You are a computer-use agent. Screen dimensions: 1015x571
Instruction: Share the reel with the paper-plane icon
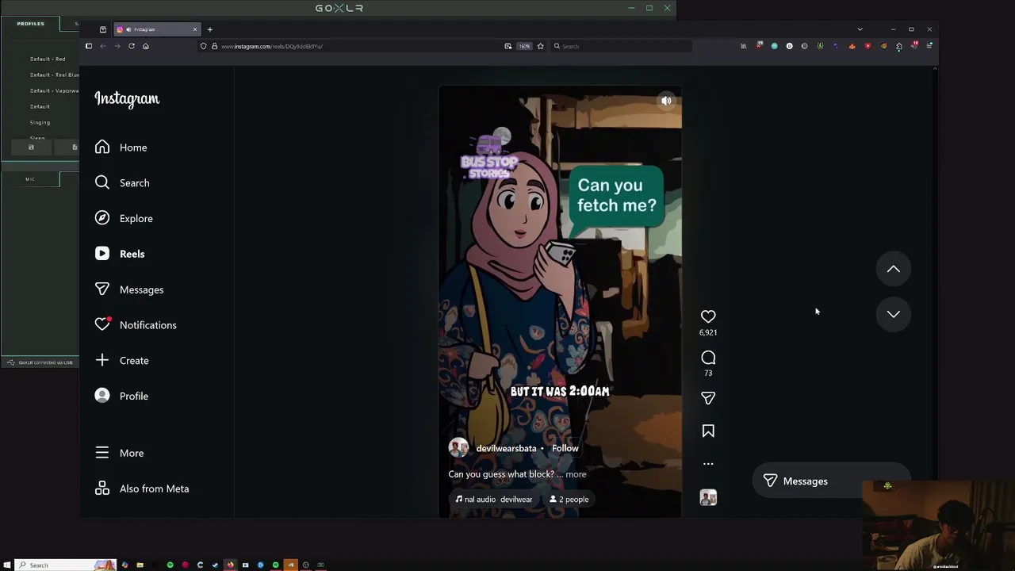tap(708, 398)
